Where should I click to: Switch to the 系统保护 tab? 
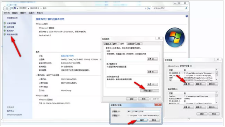point(131,44)
